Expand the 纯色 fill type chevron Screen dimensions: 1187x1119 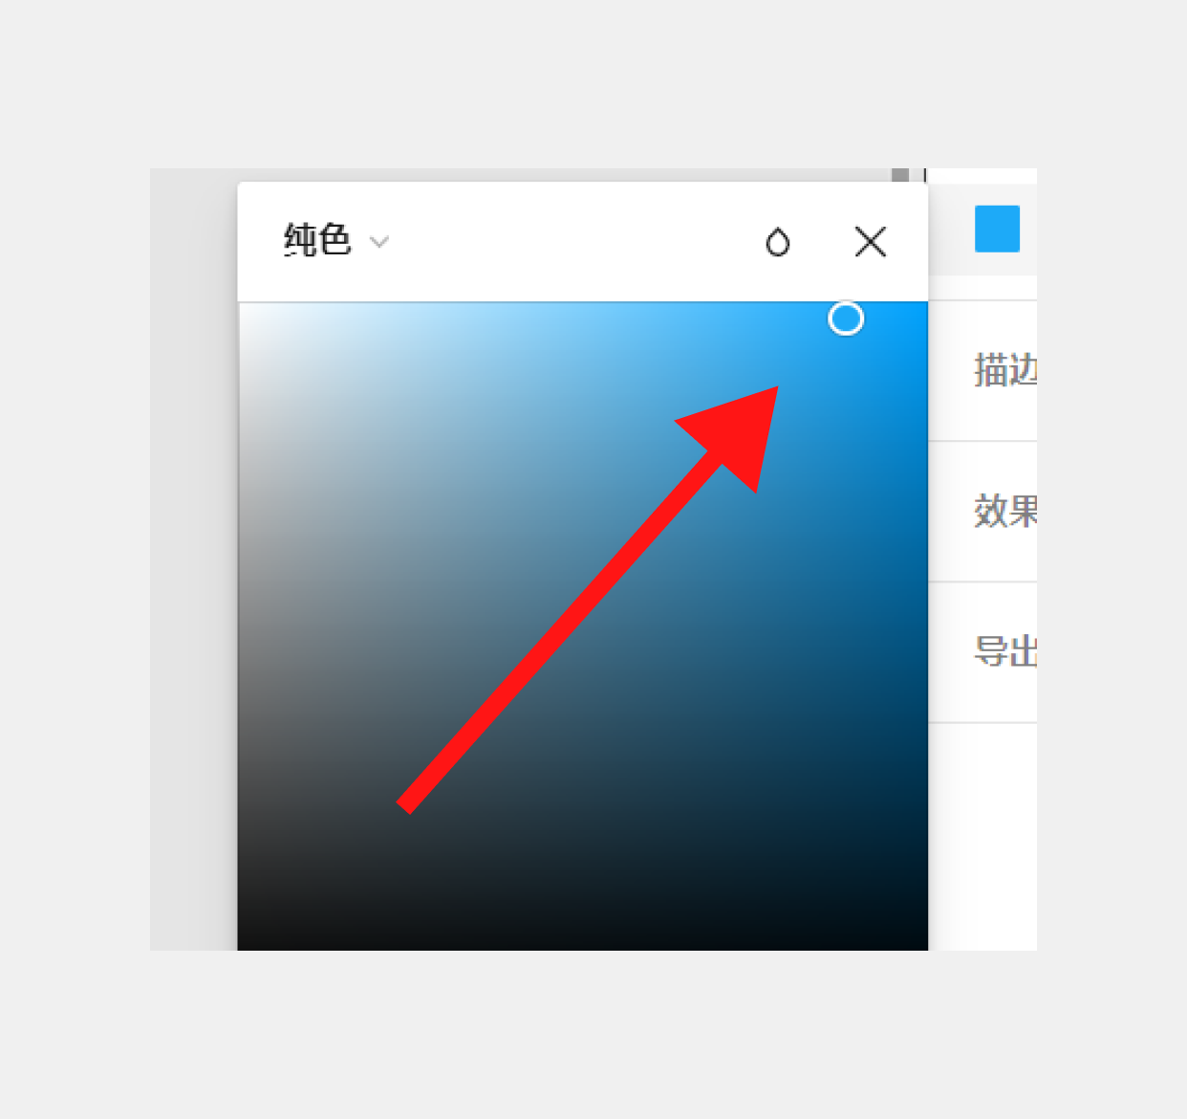(379, 242)
